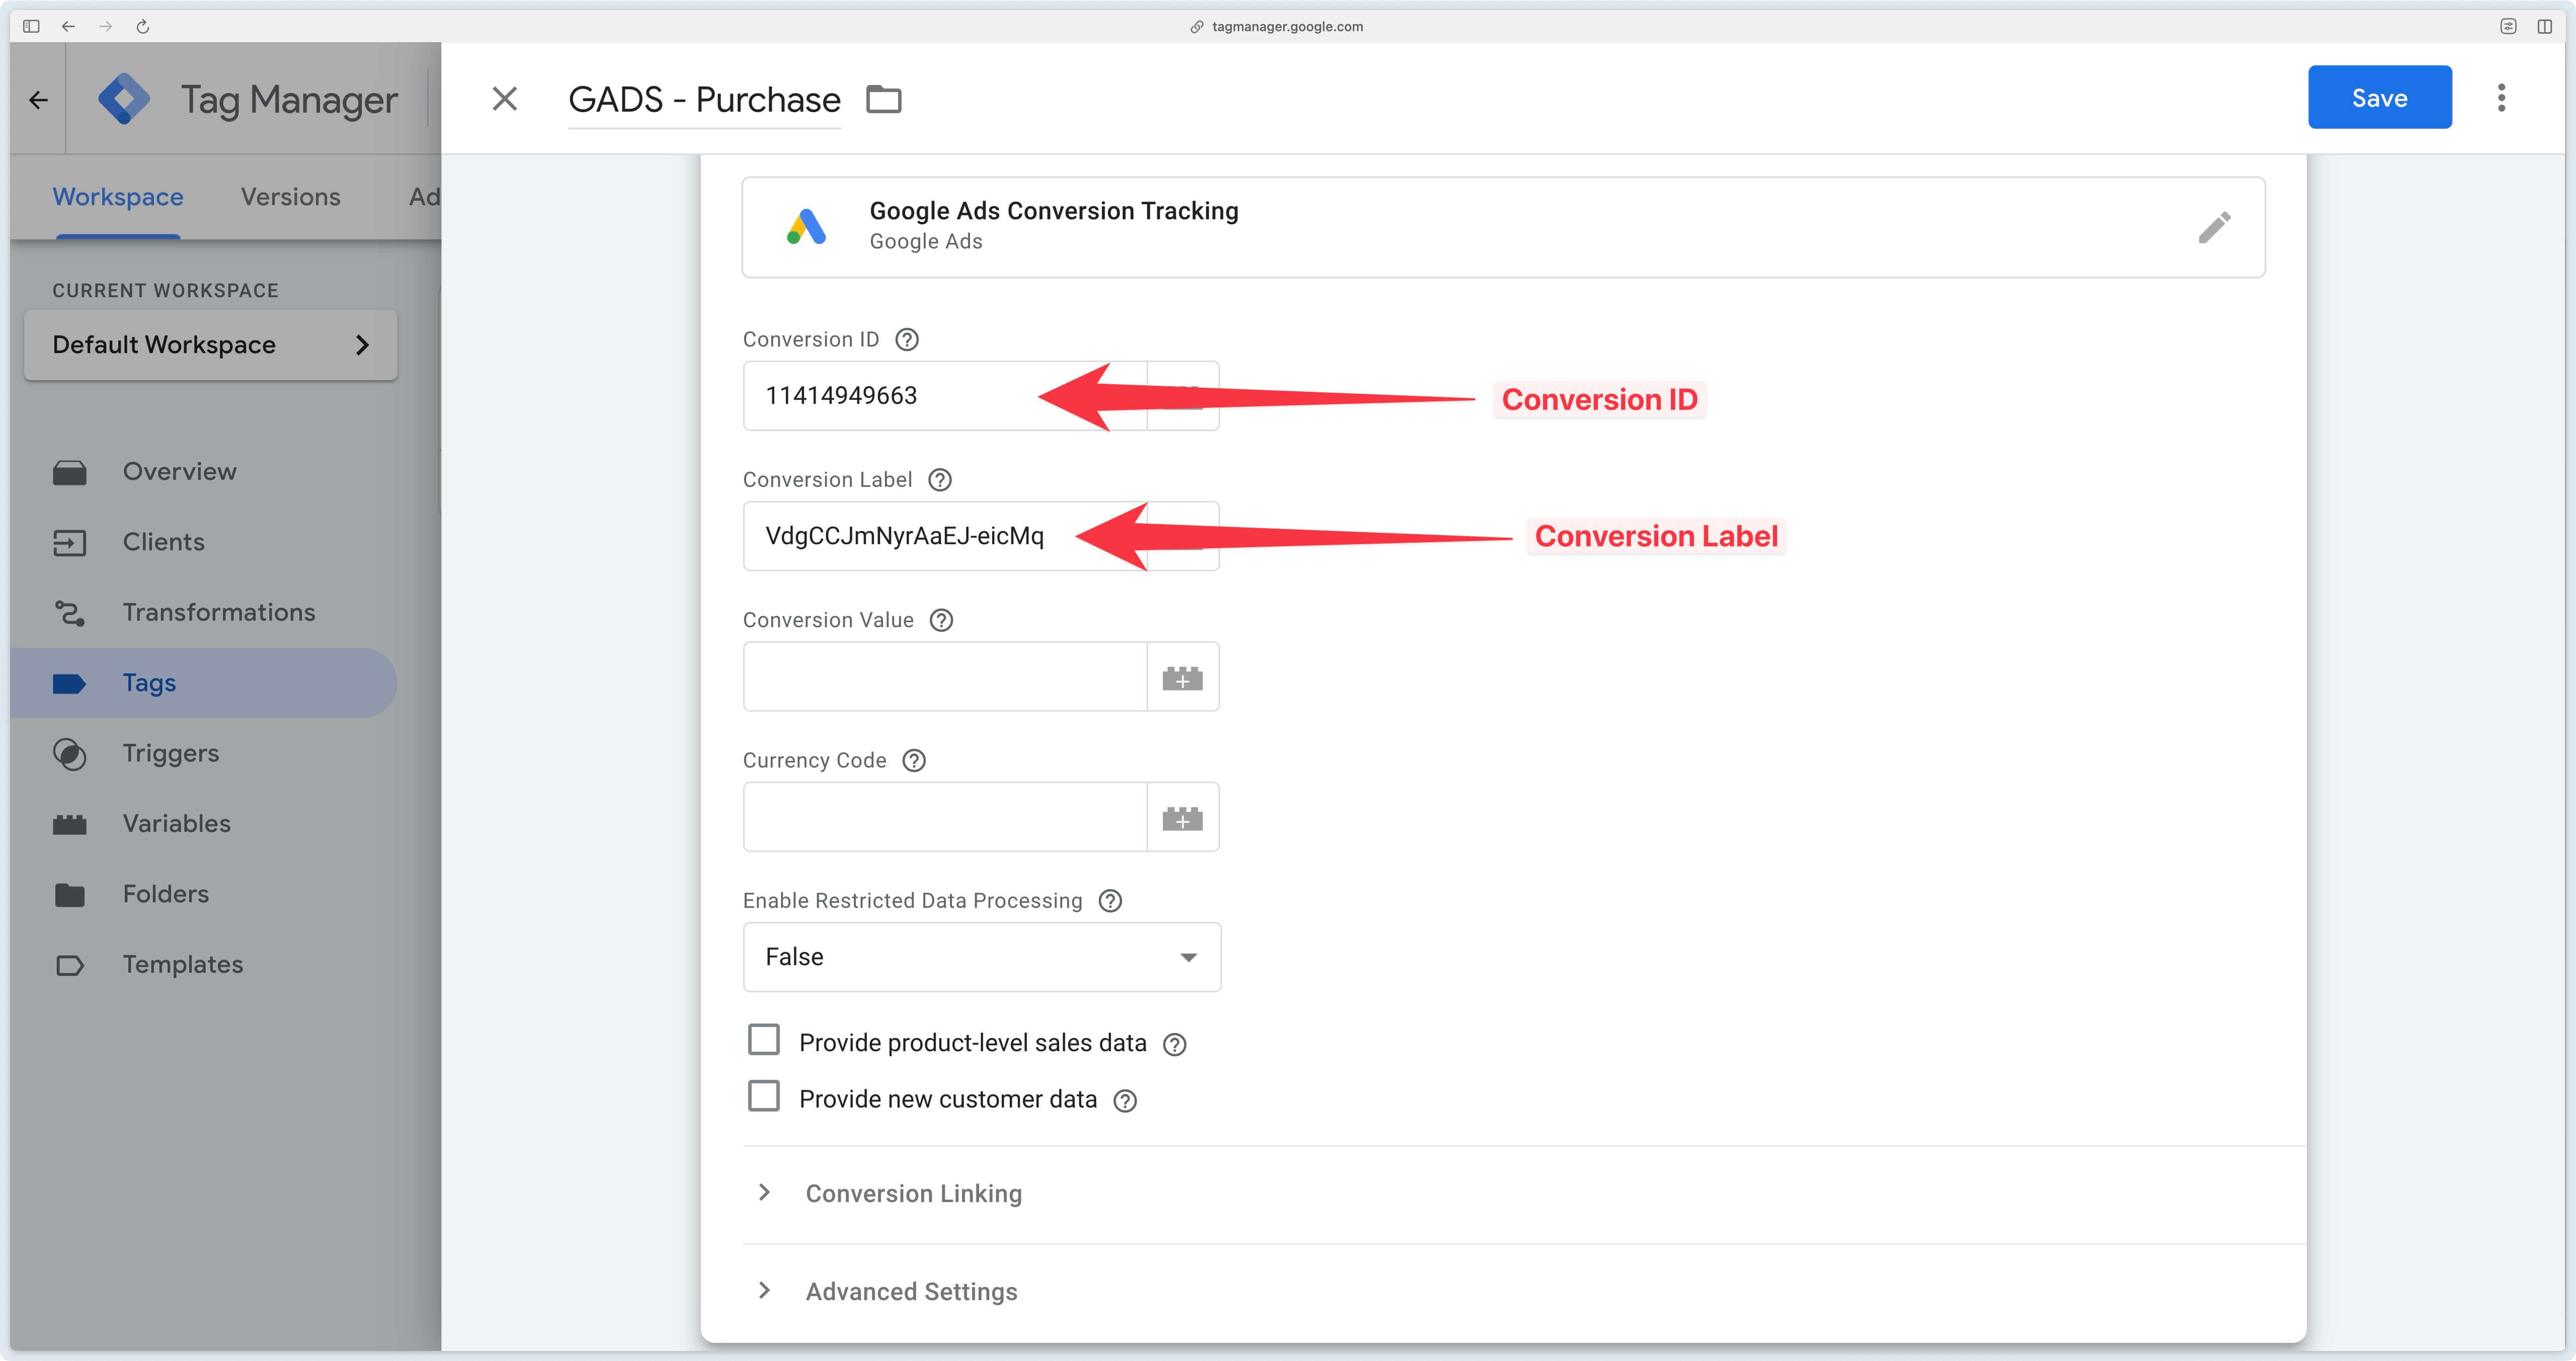Open help for Conversion ID
This screenshot has height=1361, width=2576.
tap(906, 339)
